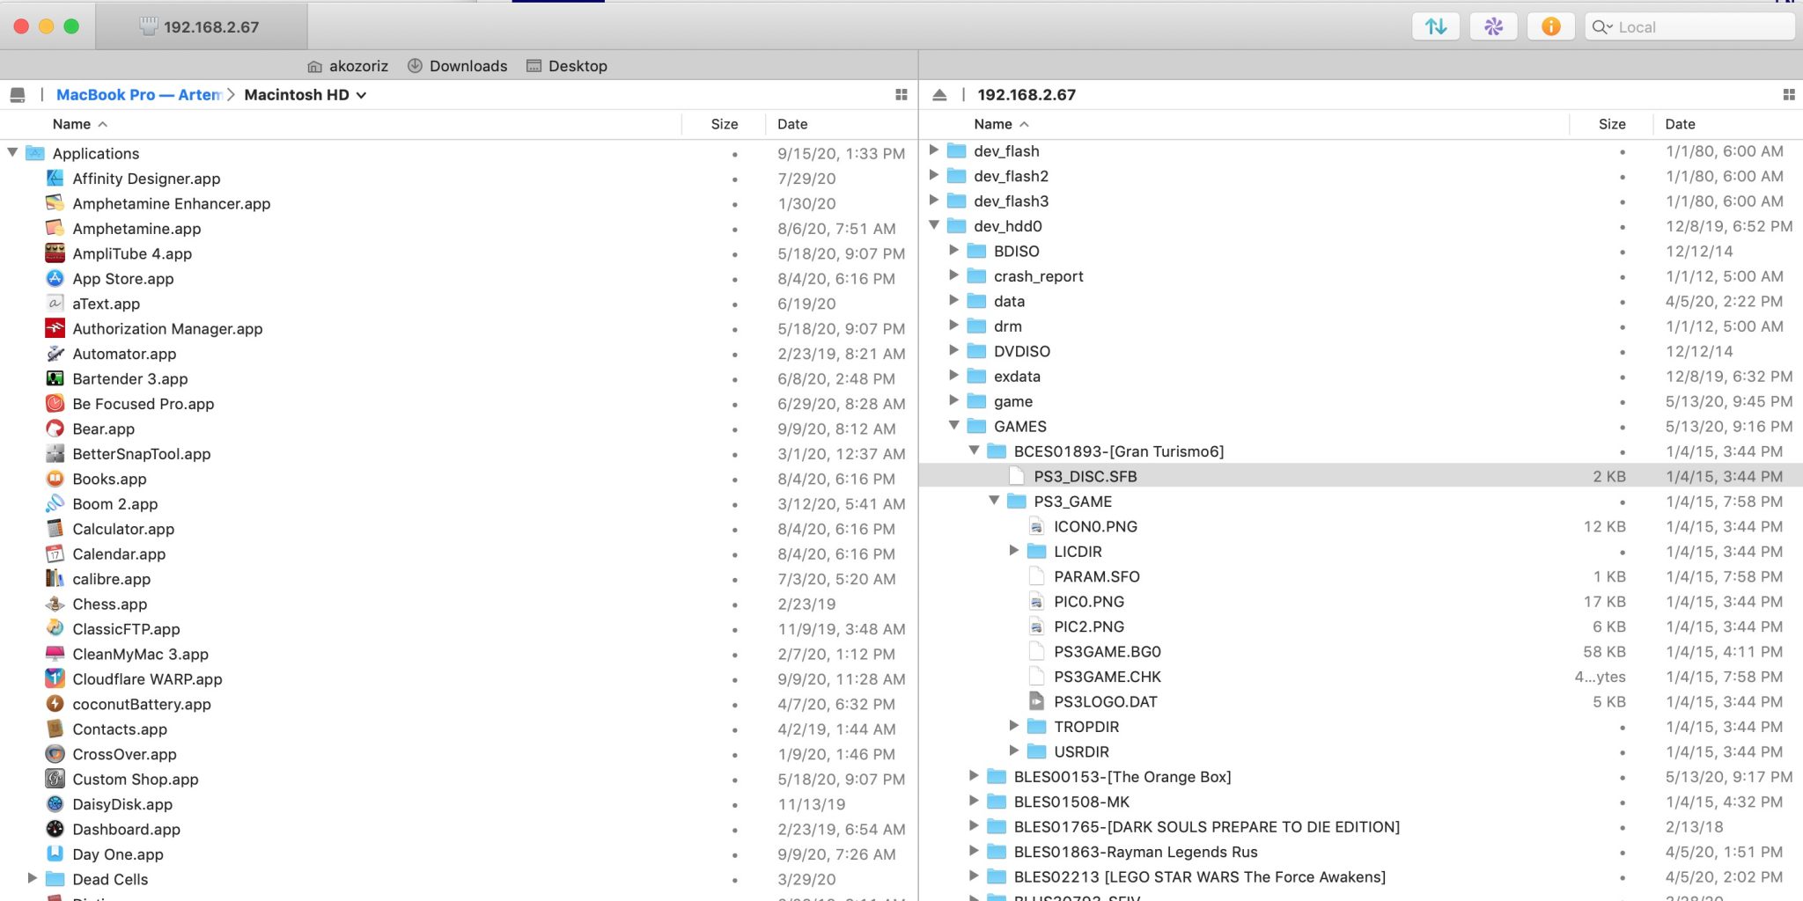Select the PS3_DISC.SFB file
Viewport: 1803px width, 901px height.
[x=1360, y=476]
